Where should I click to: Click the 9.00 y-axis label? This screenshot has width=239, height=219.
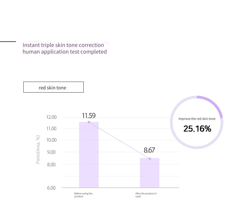click(51, 152)
